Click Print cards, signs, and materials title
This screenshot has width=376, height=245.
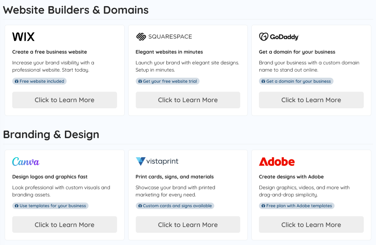click(x=175, y=177)
